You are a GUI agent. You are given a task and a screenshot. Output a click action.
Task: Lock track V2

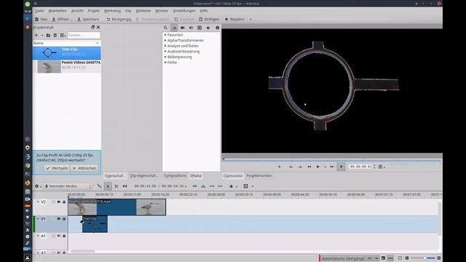click(64, 202)
